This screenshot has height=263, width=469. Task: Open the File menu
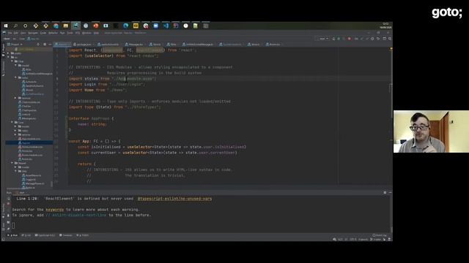coord(10,33)
